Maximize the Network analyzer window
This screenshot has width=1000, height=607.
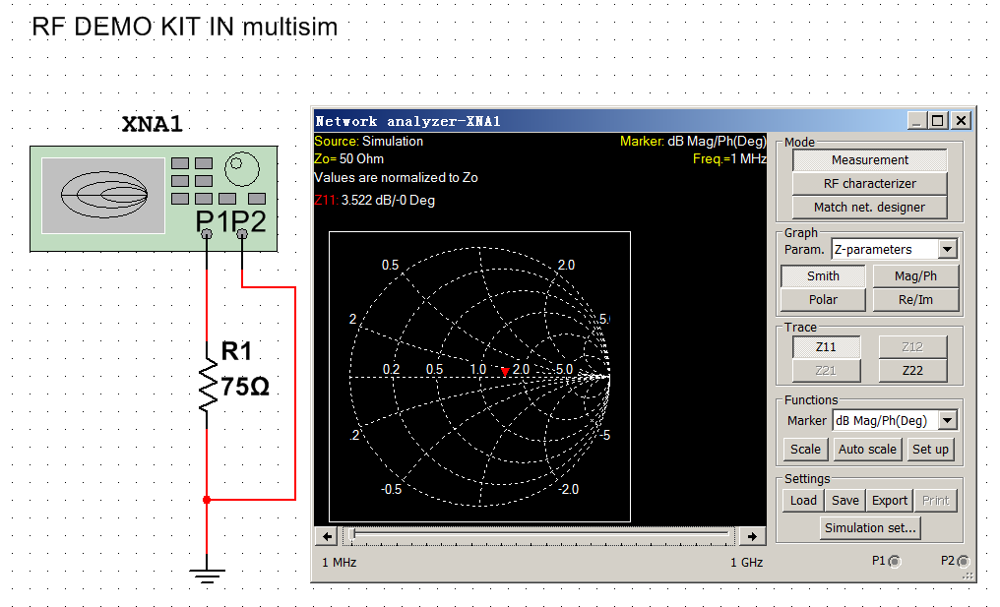938,120
